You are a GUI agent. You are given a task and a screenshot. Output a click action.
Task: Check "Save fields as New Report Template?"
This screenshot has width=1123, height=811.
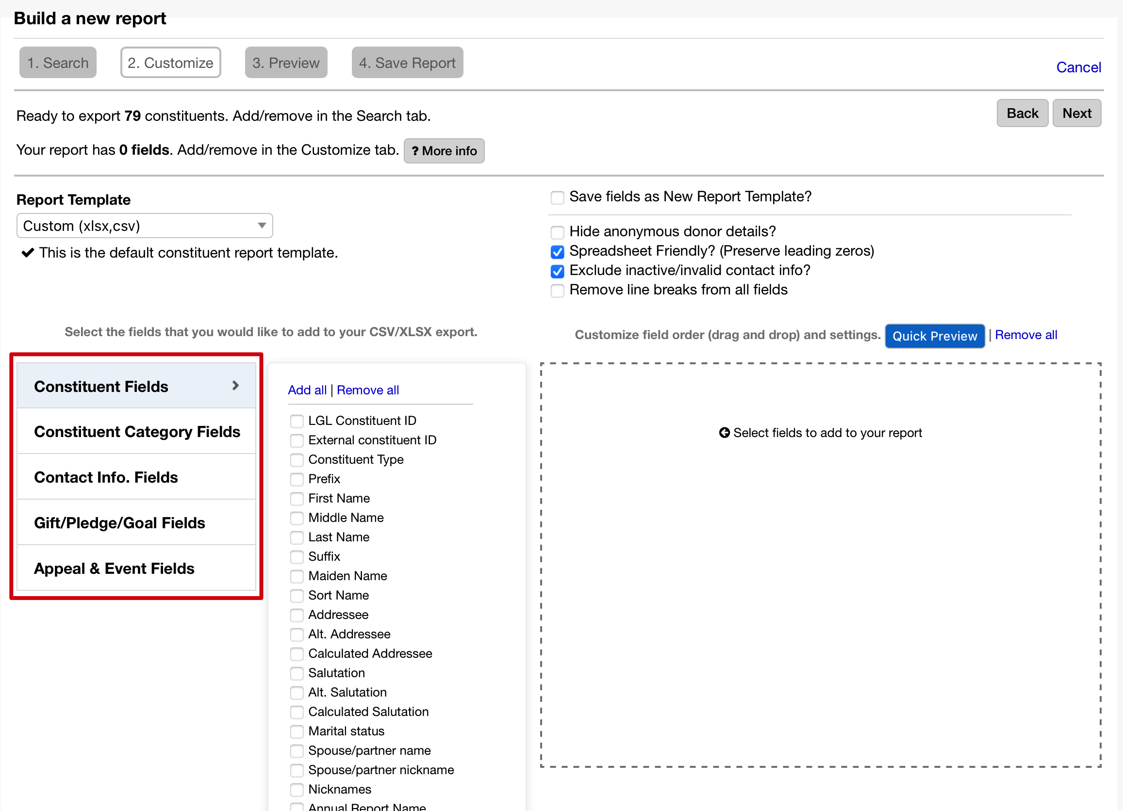click(558, 197)
